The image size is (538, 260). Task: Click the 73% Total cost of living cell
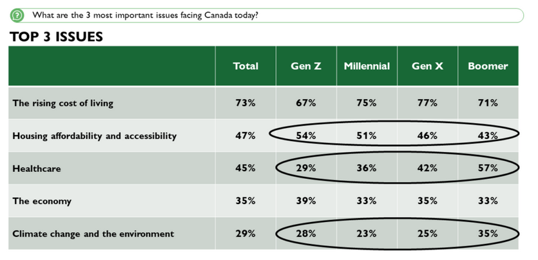pos(245,103)
